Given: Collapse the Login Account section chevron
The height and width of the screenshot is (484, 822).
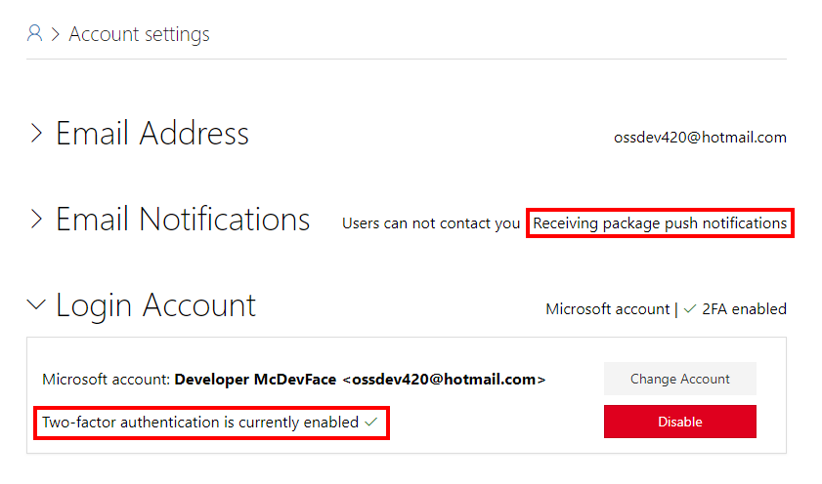Looking at the screenshot, I should click(x=36, y=304).
